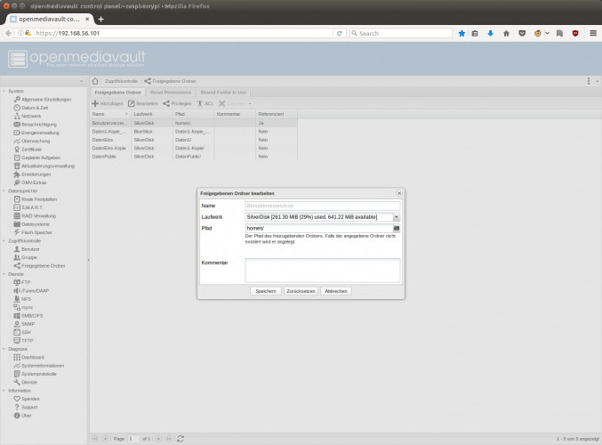This screenshot has width=602, height=445.
Task: Open OMV-Extras in sidebar
Action: [30, 182]
